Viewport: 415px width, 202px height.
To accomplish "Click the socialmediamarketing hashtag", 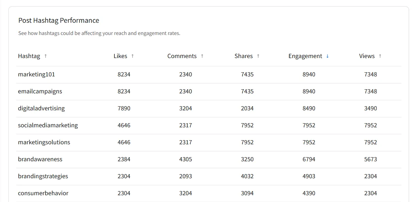I will (x=48, y=125).
